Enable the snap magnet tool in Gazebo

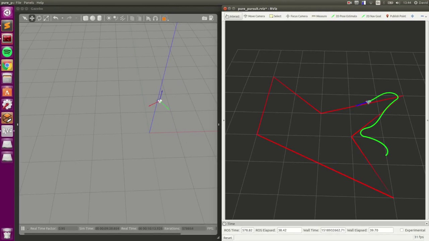(x=156, y=18)
